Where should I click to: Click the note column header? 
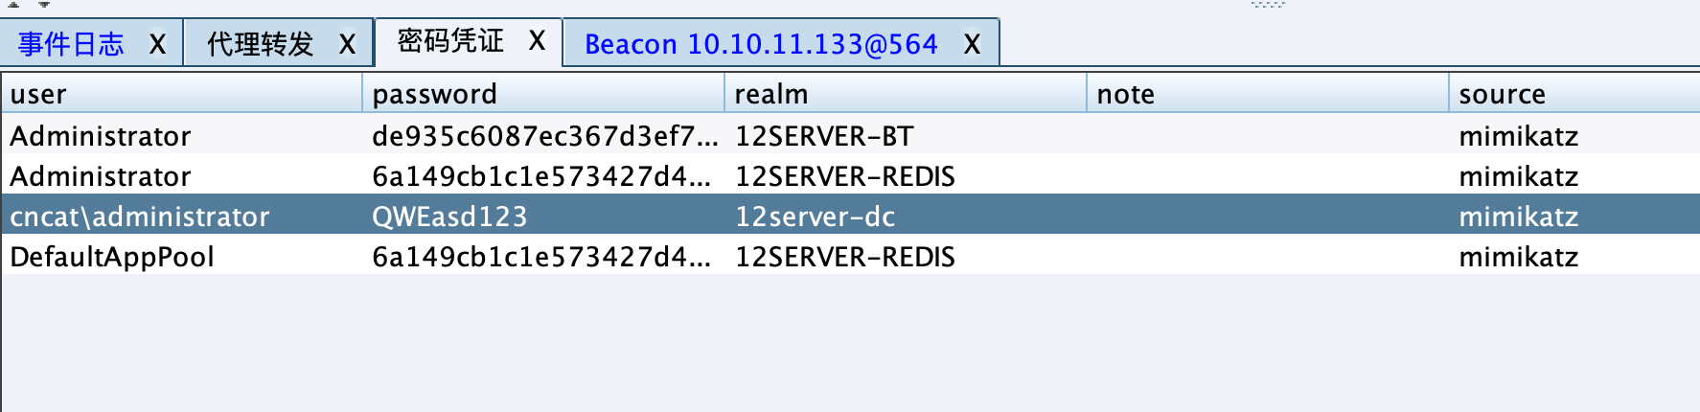click(1267, 94)
